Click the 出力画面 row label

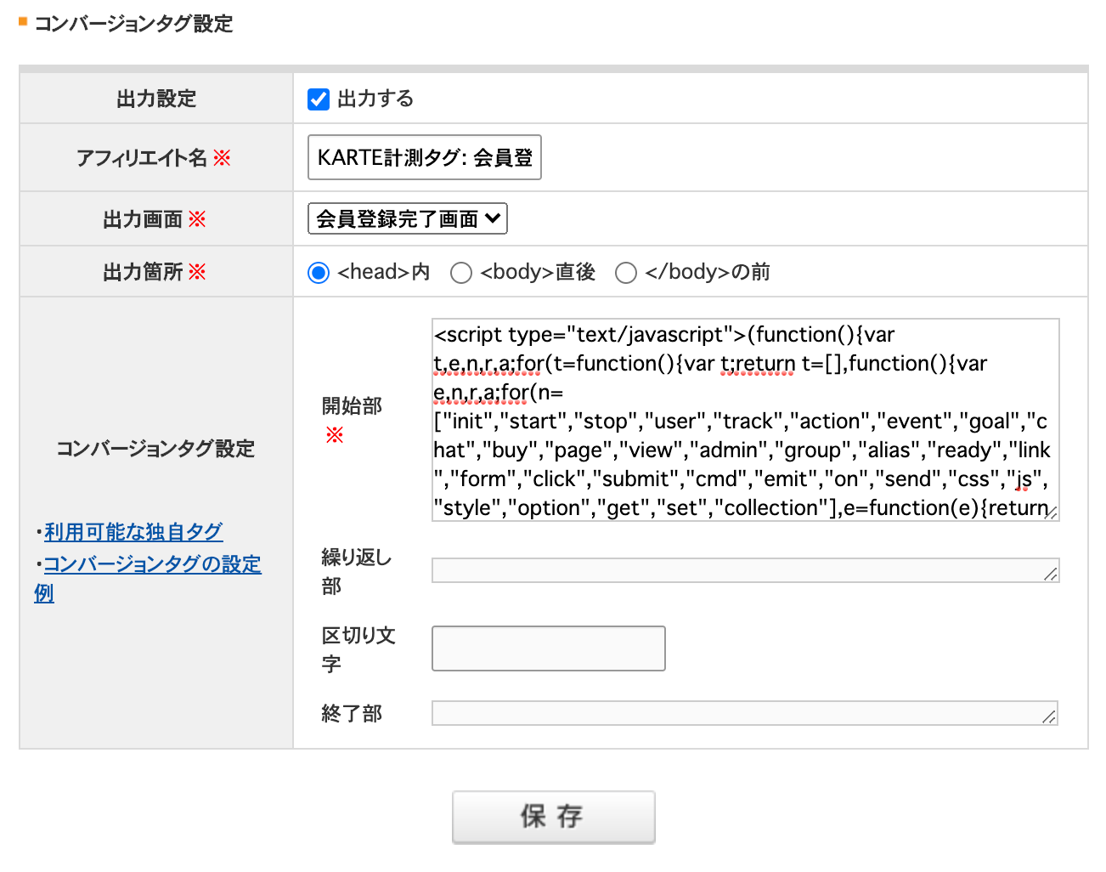pyautogui.click(x=143, y=220)
